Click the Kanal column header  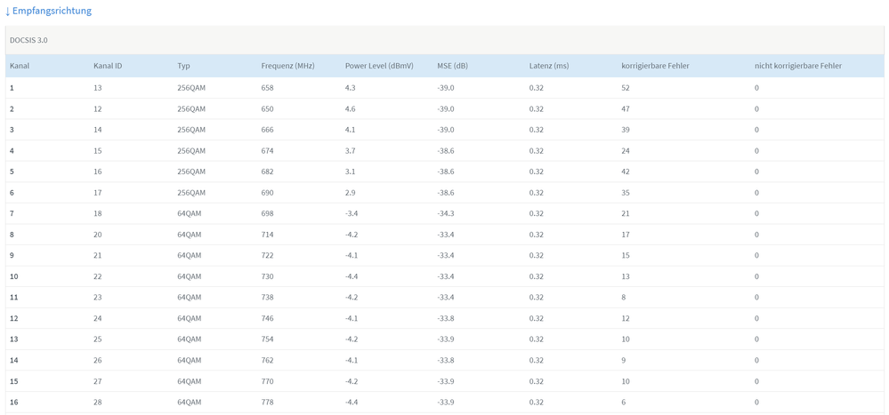click(20, 66)
